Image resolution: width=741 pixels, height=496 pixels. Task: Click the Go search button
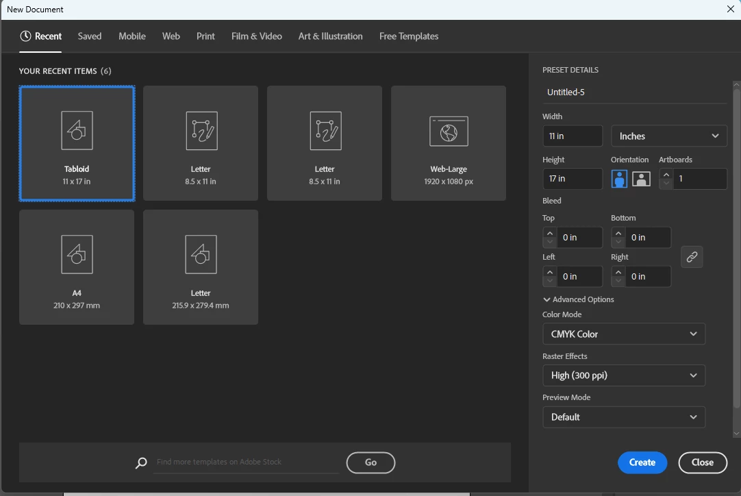370,462
